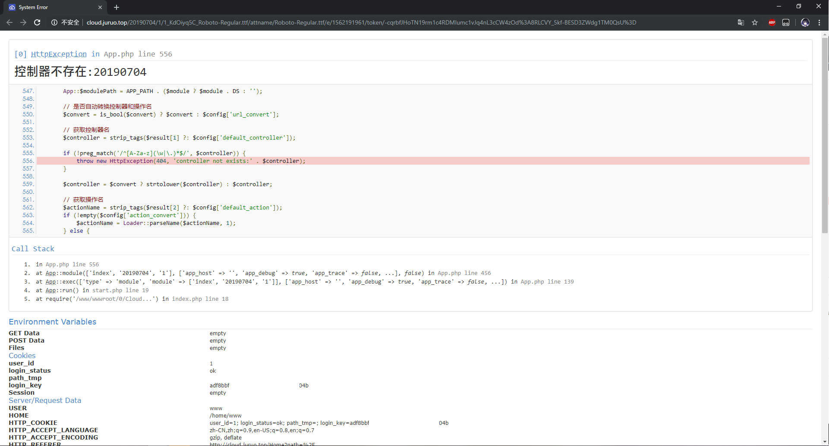Click the GET Data row label
Viewport: 829px width, 446px height.
(24, 333)
